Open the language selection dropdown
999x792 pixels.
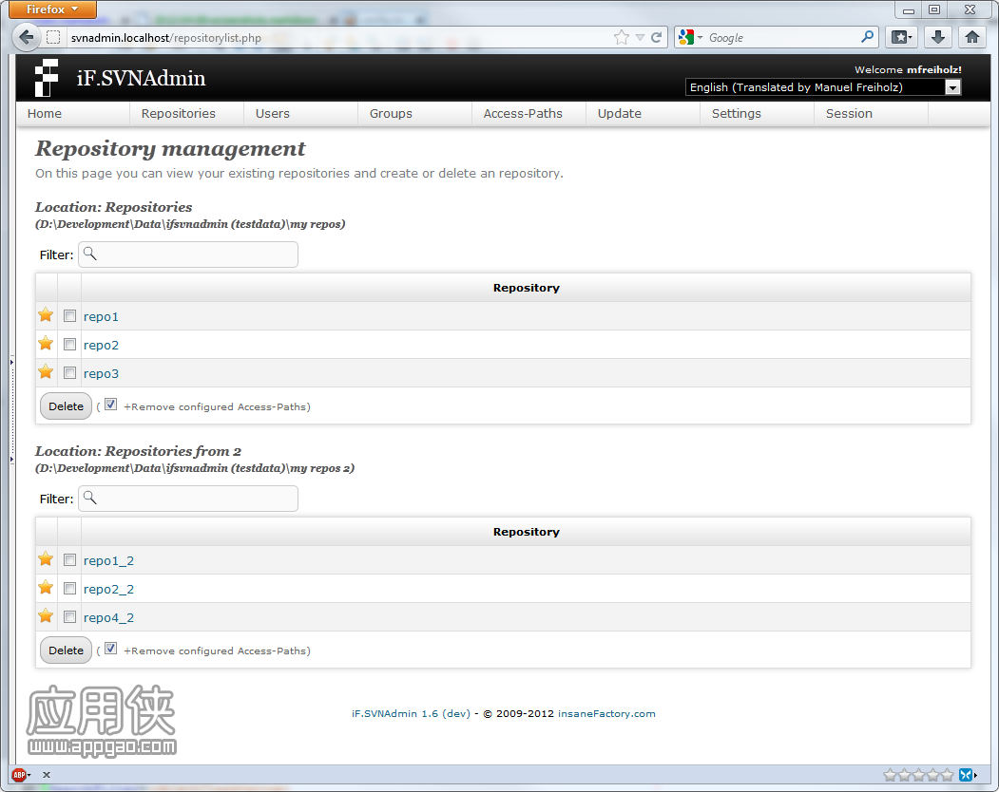[822, 87]
